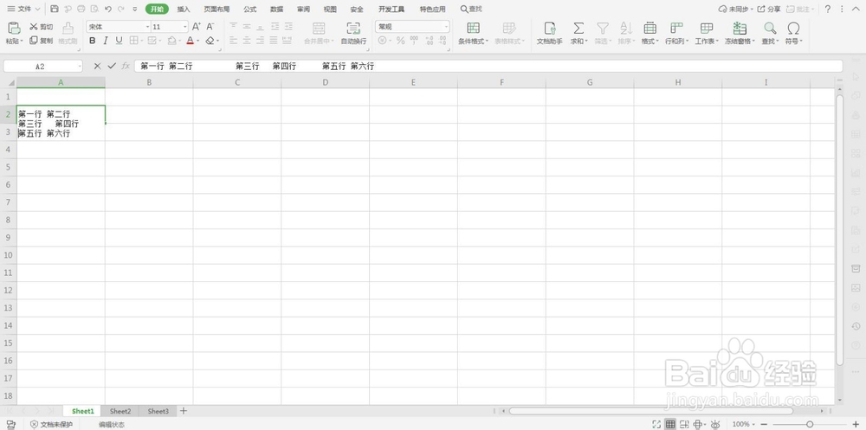Click the Undo arrow icon
Image resolution: width=866 pixels, height=430 pixels.
coord(107,9)
